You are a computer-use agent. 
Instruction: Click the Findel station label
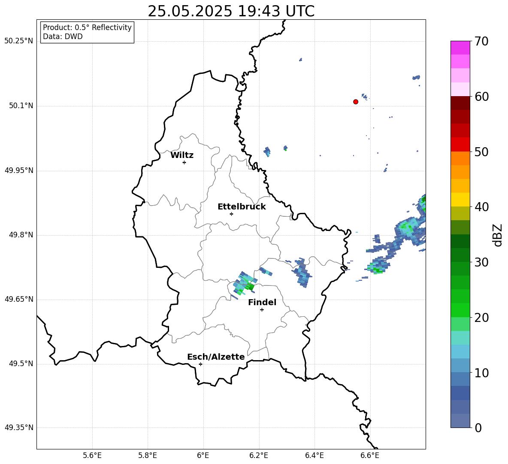(x=262, y=302)
